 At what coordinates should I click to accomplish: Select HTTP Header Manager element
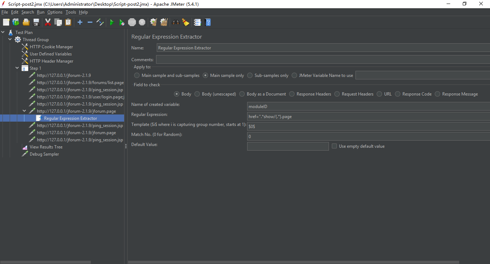pos(51,61)
